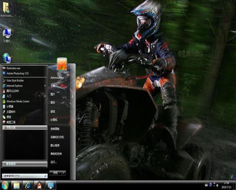Open shutdown options arrow beside 关机

coord(63,173)
